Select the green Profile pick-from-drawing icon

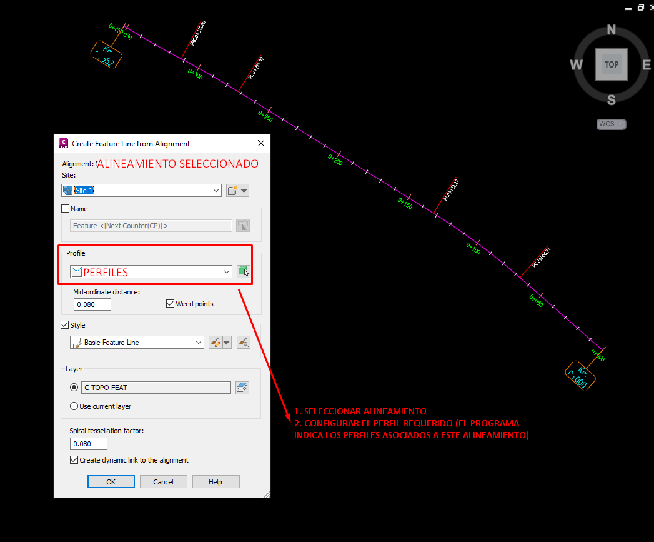click(243, 271)
